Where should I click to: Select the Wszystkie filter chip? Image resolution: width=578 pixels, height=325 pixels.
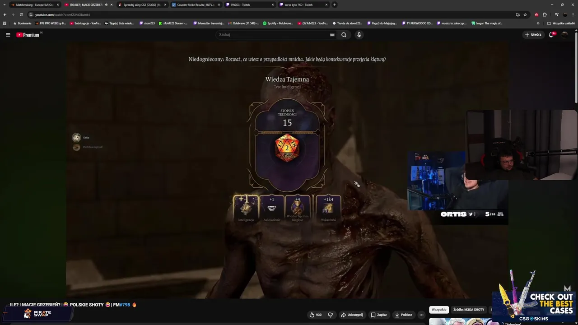coord(439,310)
